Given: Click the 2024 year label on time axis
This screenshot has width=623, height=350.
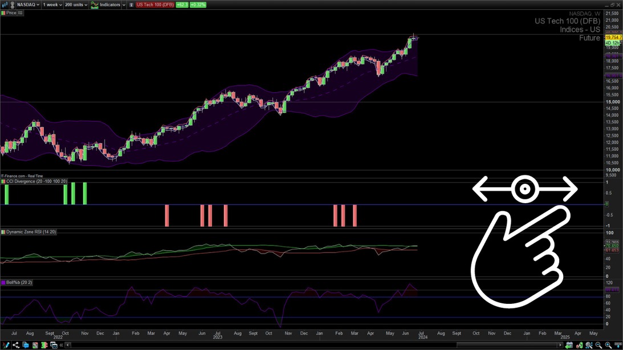Looking at the screenshot, I should pyautogui.click(x=423, y=337).
